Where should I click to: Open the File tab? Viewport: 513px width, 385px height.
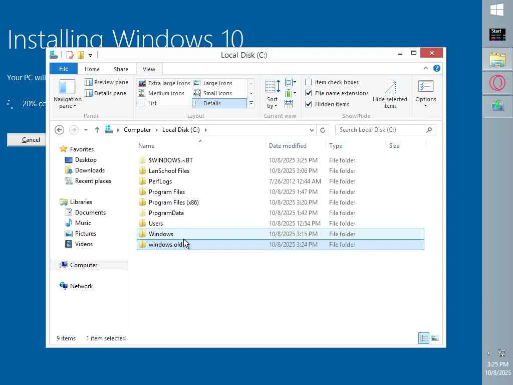[x=64, y=69]
